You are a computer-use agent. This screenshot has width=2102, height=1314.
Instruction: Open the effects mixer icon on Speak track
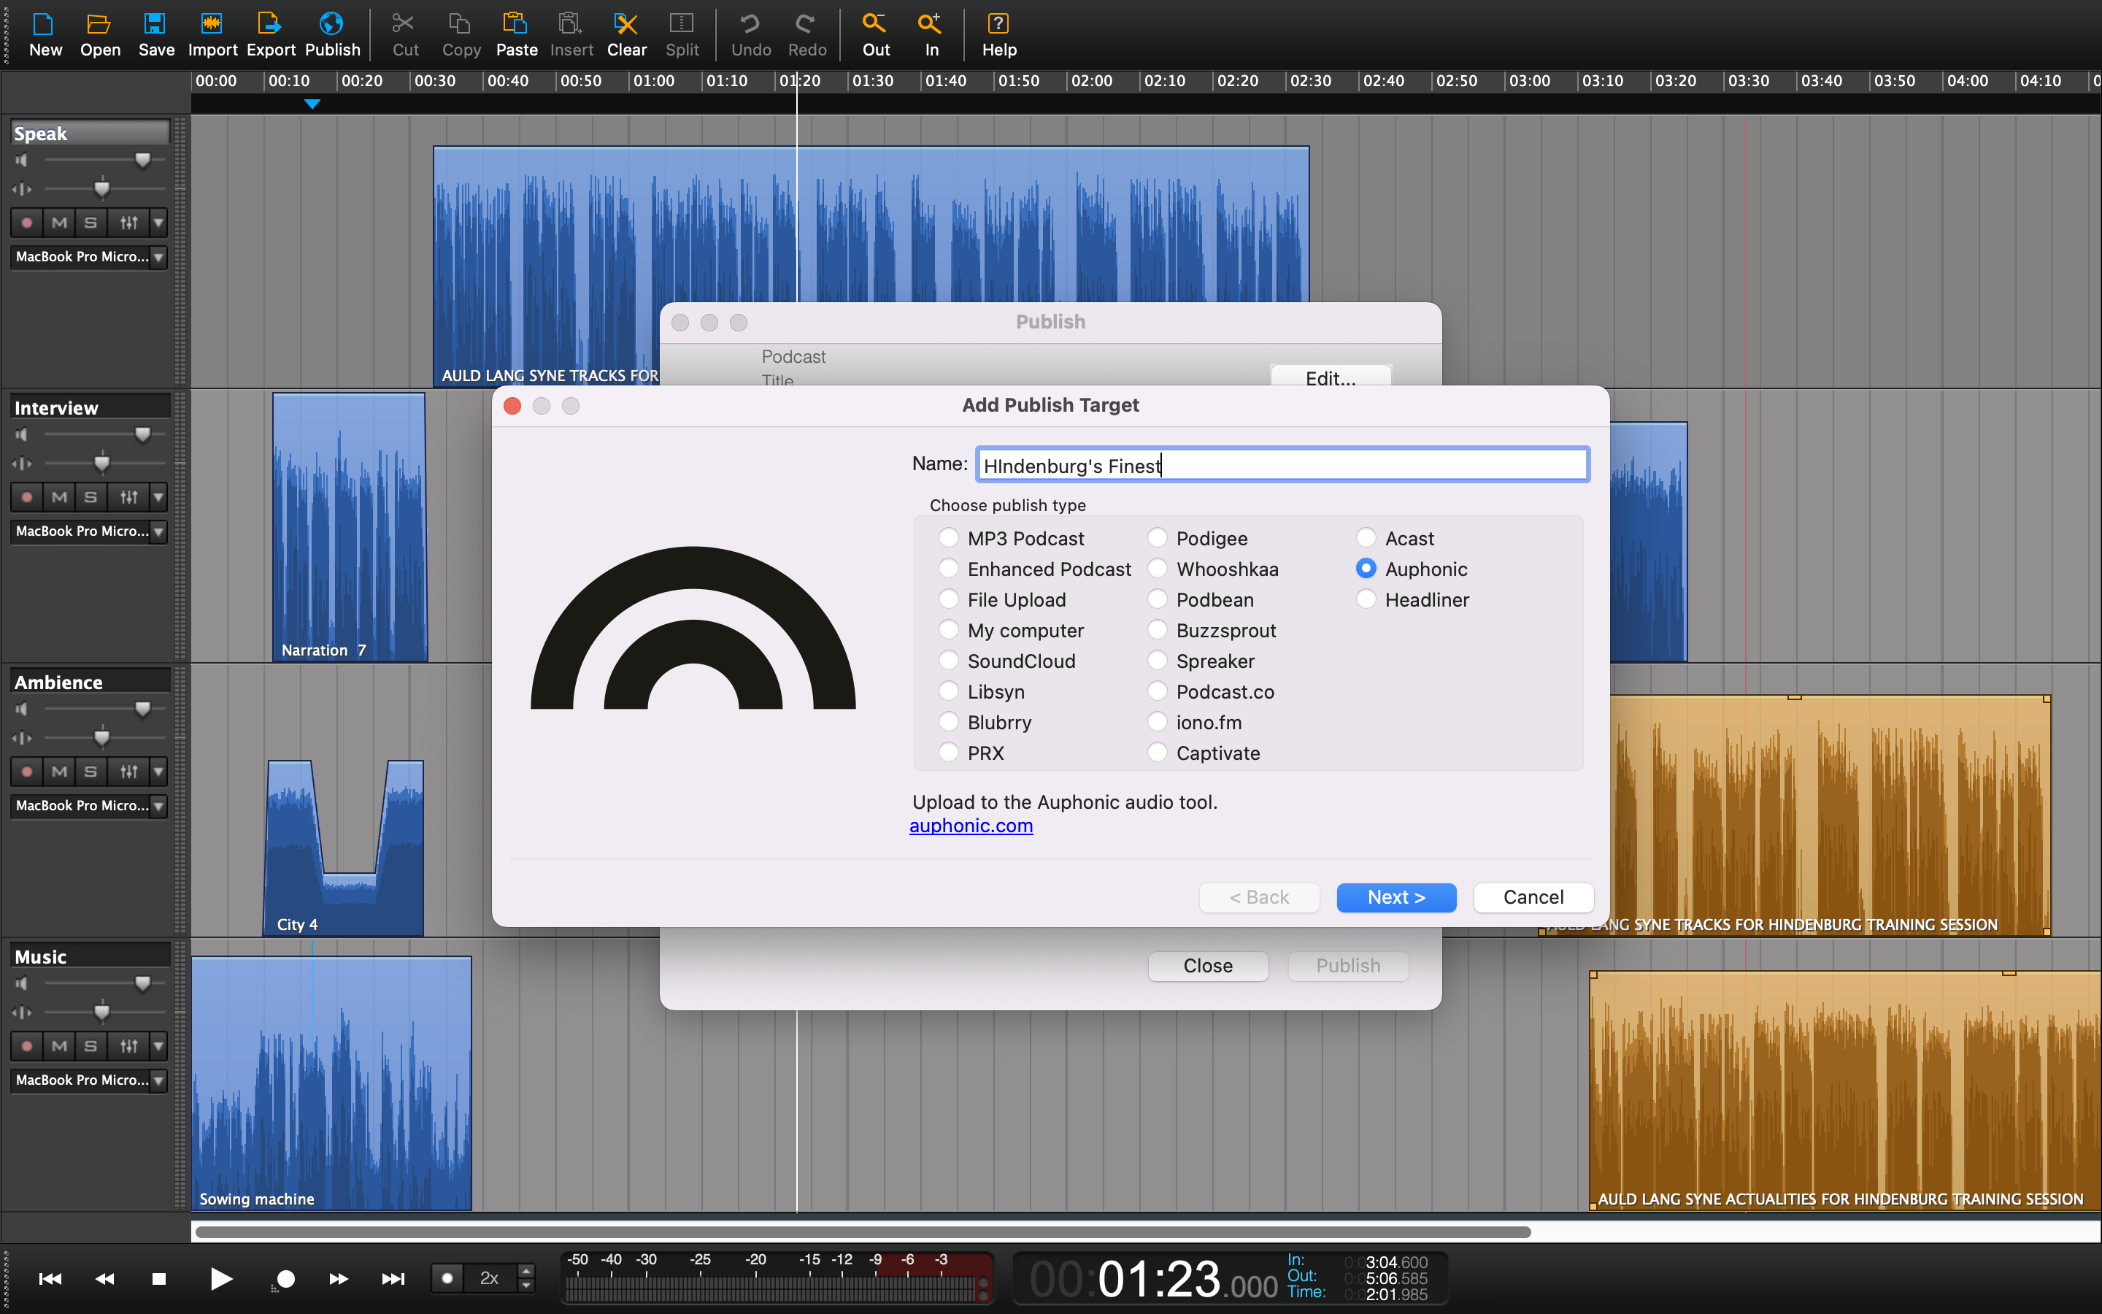(128, 223)
